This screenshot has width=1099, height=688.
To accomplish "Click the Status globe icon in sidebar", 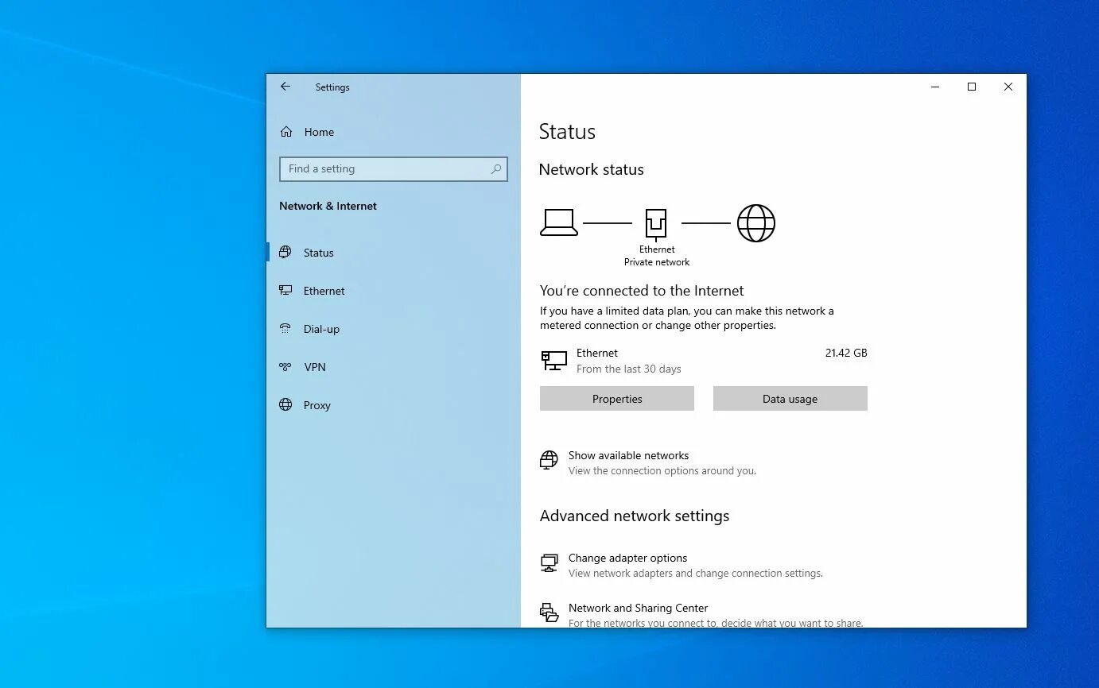I will point(285,252).
